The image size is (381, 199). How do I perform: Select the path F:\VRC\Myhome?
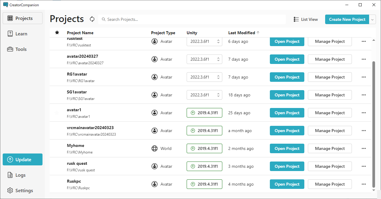point(80,152)
